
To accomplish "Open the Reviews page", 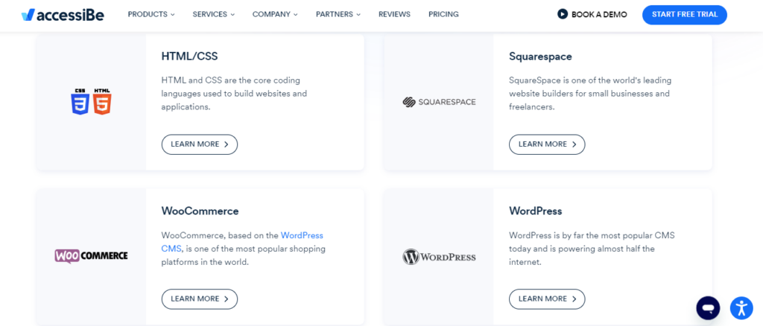I will [x=394, y=15].
